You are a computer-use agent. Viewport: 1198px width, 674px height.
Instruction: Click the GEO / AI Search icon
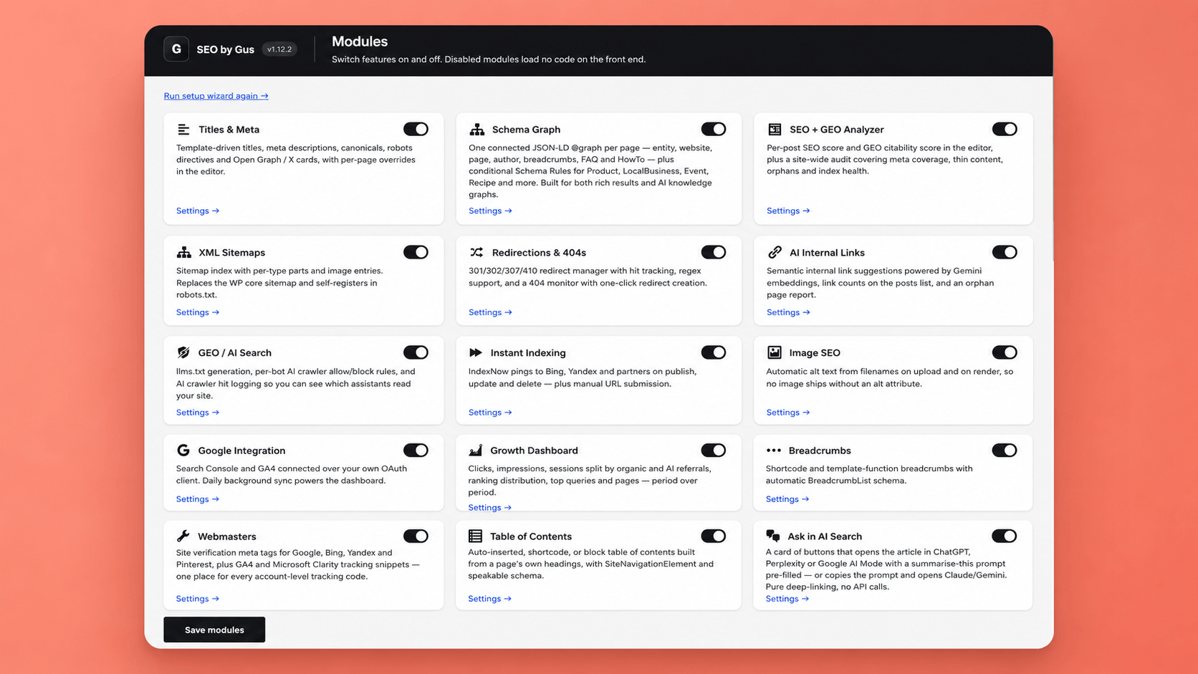[x=183, y=352]
